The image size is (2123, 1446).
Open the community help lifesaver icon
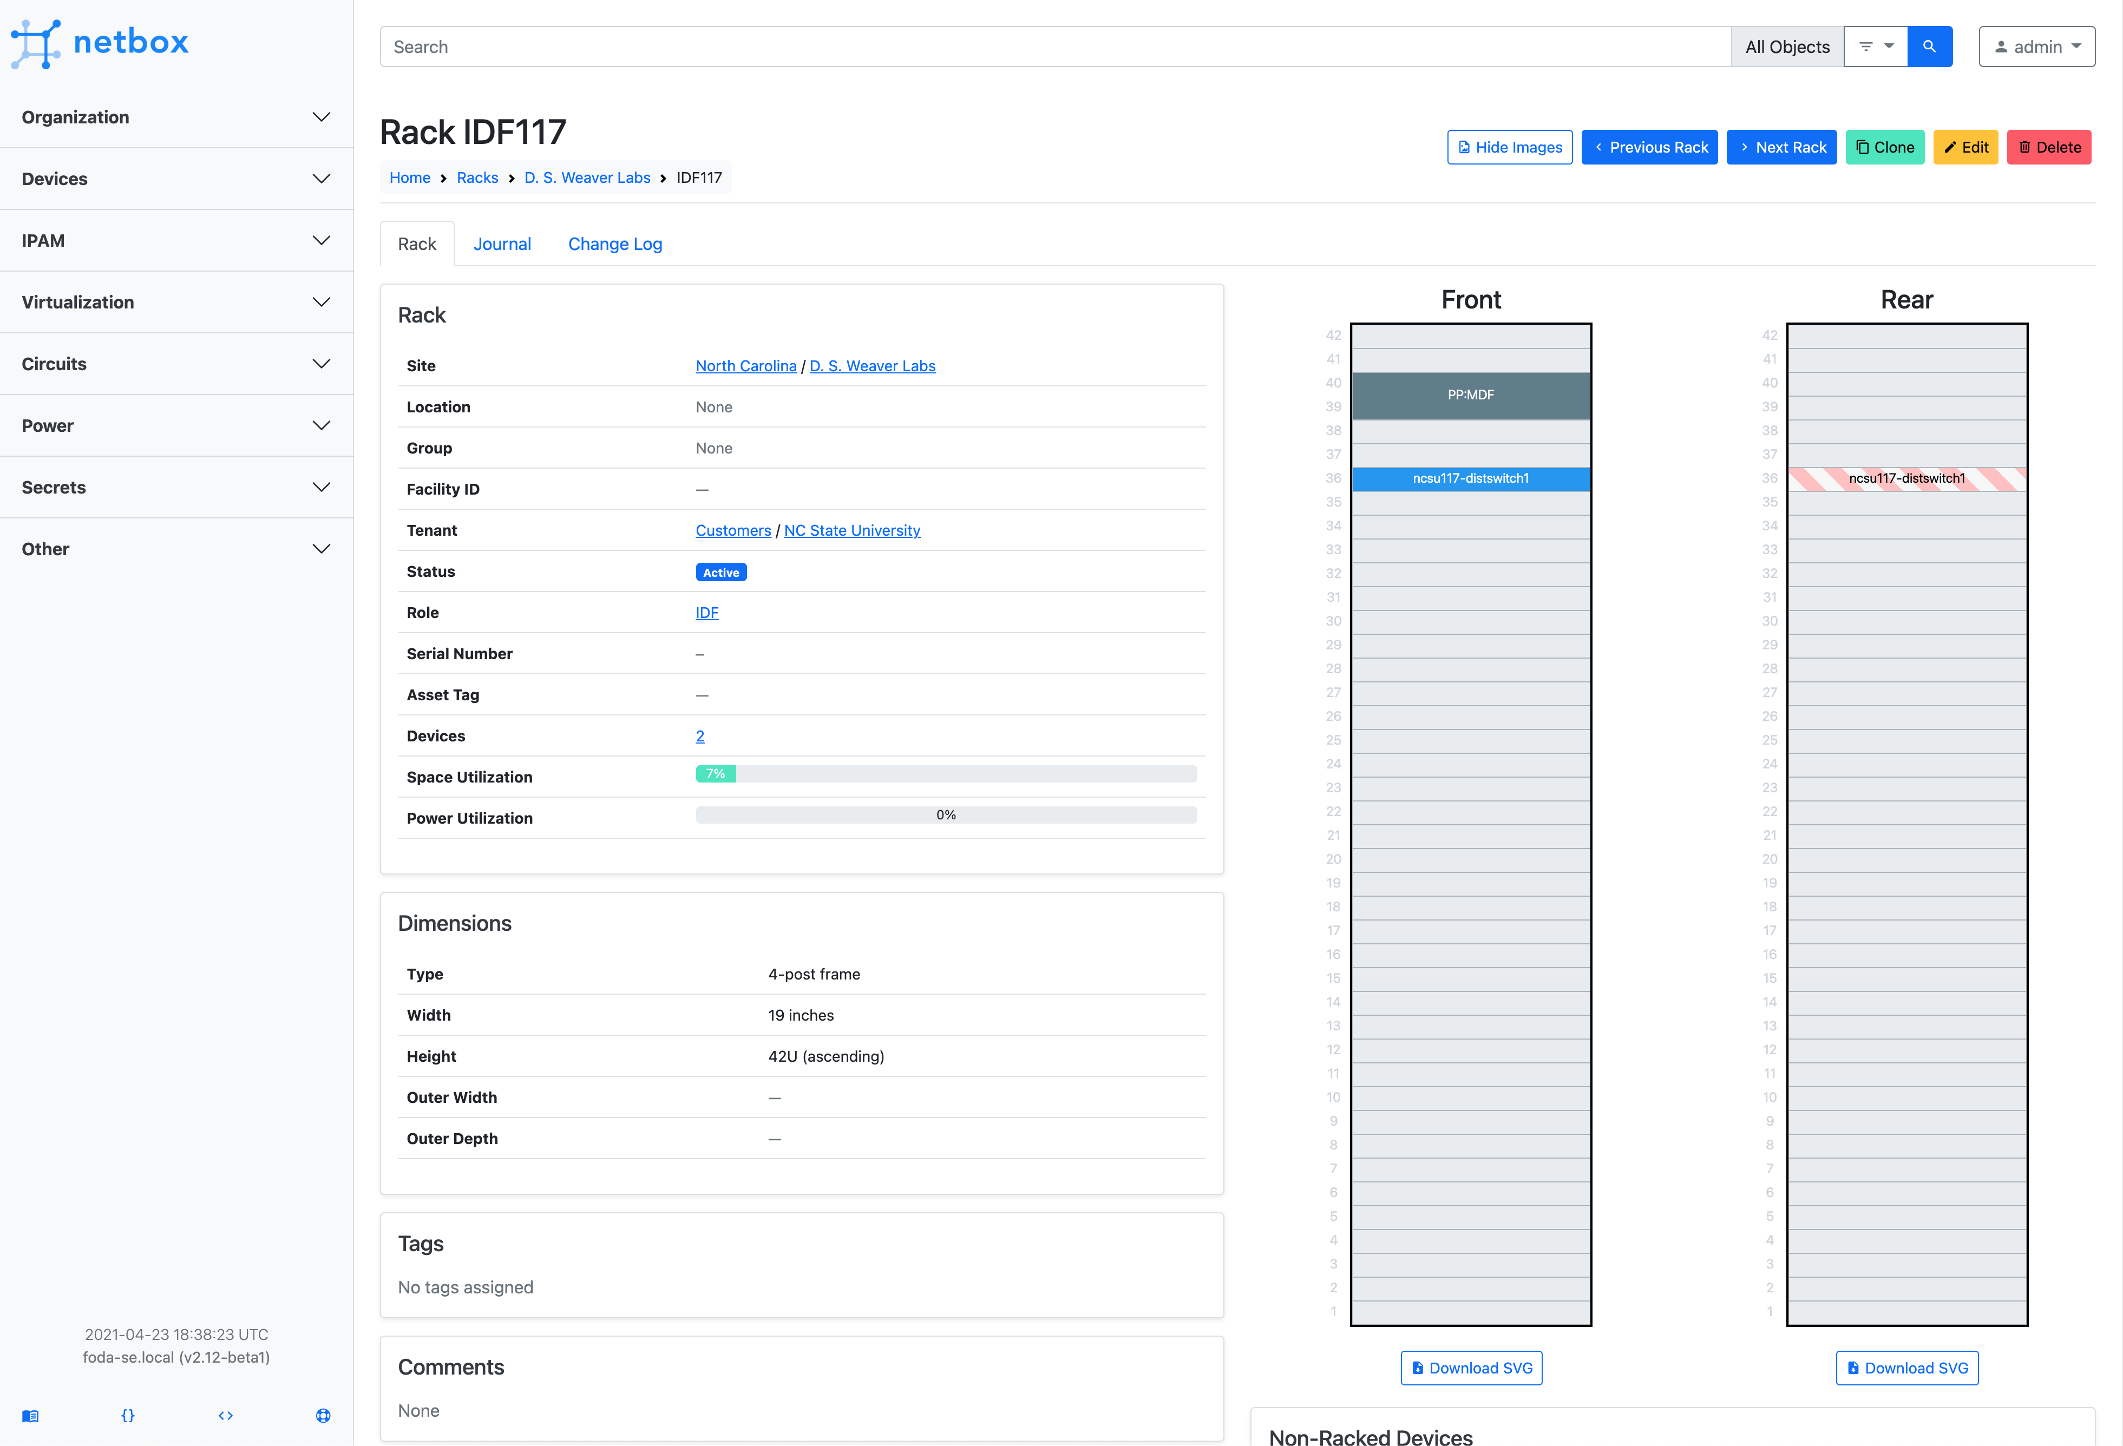(x=323, y=1415)
